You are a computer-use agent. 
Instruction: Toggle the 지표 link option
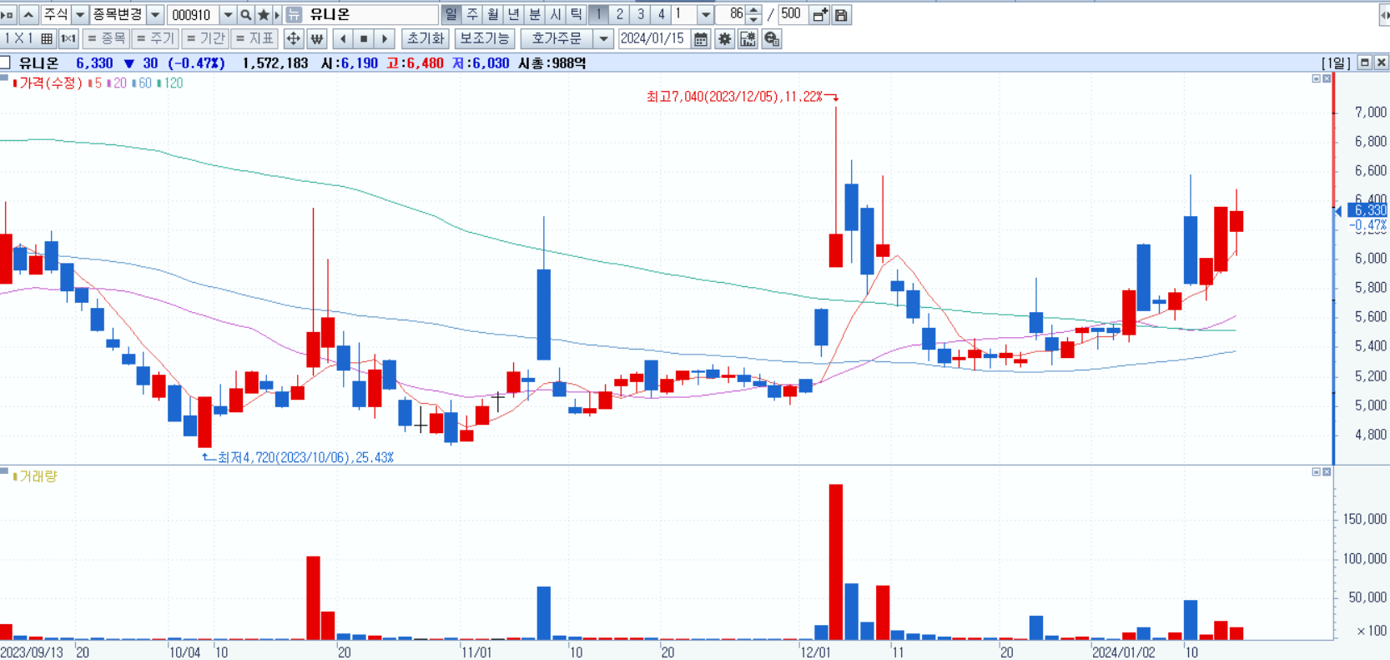(x=254, y=38)
